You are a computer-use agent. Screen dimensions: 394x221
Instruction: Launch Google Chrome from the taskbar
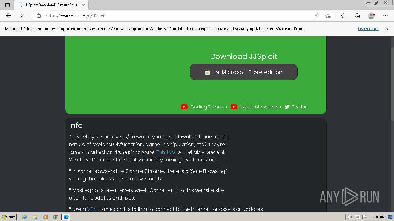[x=56, y=217]
